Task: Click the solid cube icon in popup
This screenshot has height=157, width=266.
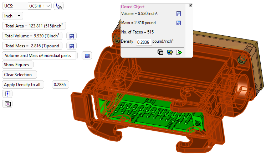Action: 160,52
